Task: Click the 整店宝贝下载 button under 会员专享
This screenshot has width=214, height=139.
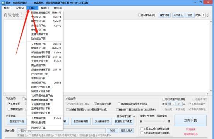Action: 17,121
